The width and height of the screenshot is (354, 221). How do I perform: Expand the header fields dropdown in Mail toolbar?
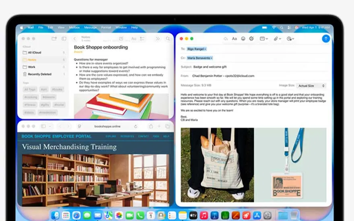pyautogui.click(x=264, y=39)
